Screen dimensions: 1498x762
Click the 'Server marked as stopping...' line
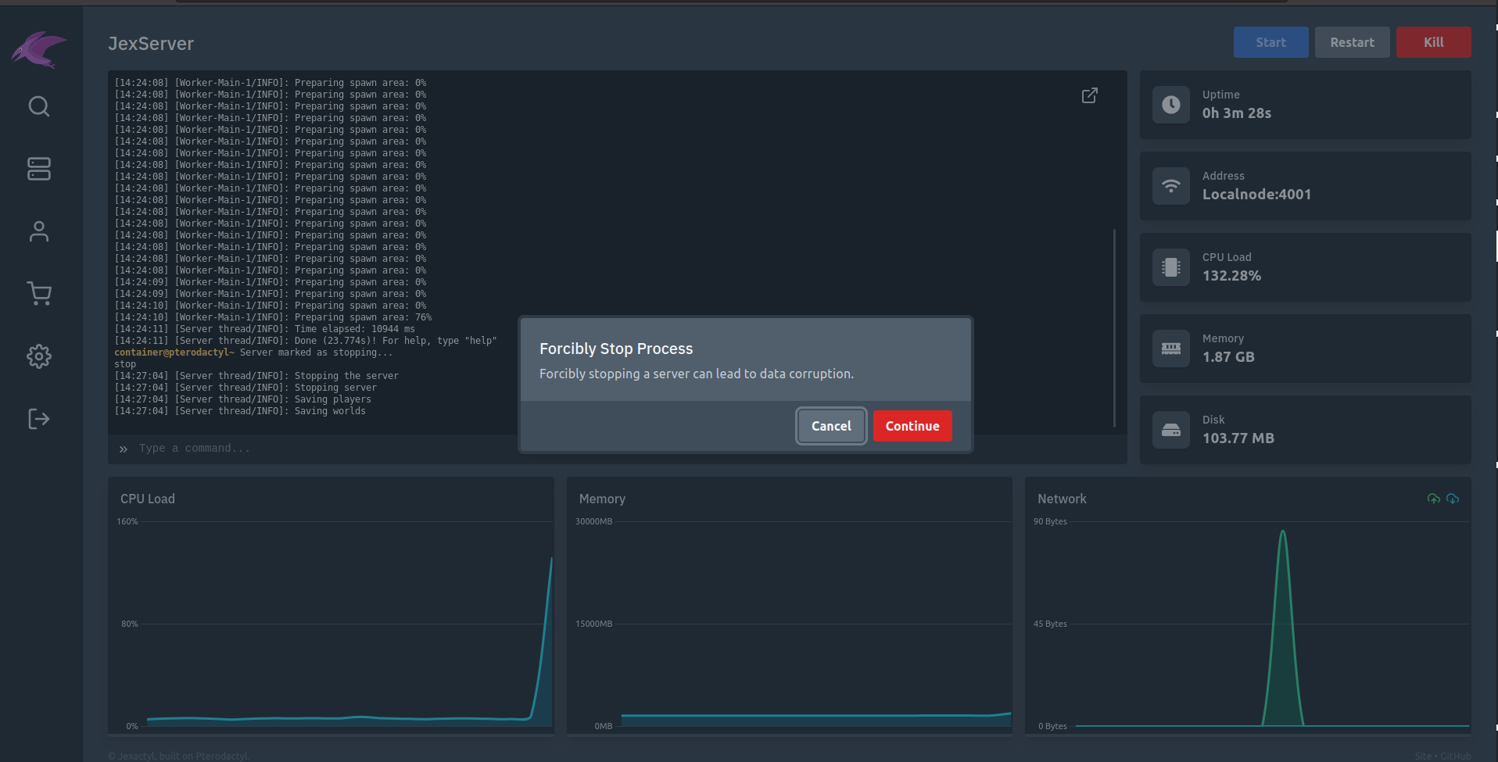click(x=253, y=352)
